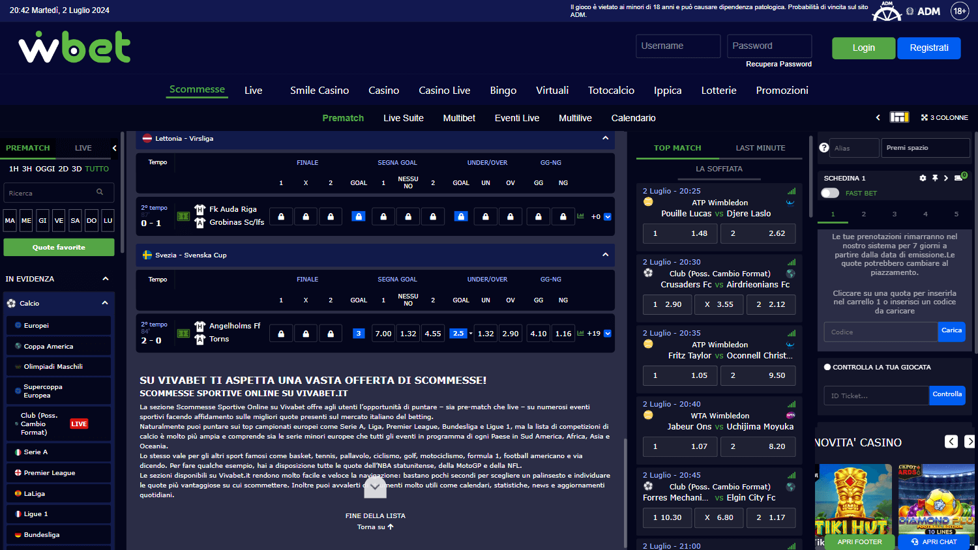Collapse the In Evidenza section
Viewport: 978px width, 550px height.
pyautogui.click(x=106, y=279)
